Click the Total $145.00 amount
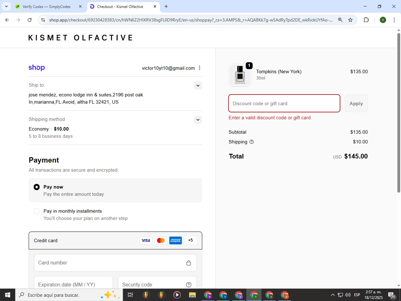This screenshot has height=301, width=401. click(x=356, y=156)
